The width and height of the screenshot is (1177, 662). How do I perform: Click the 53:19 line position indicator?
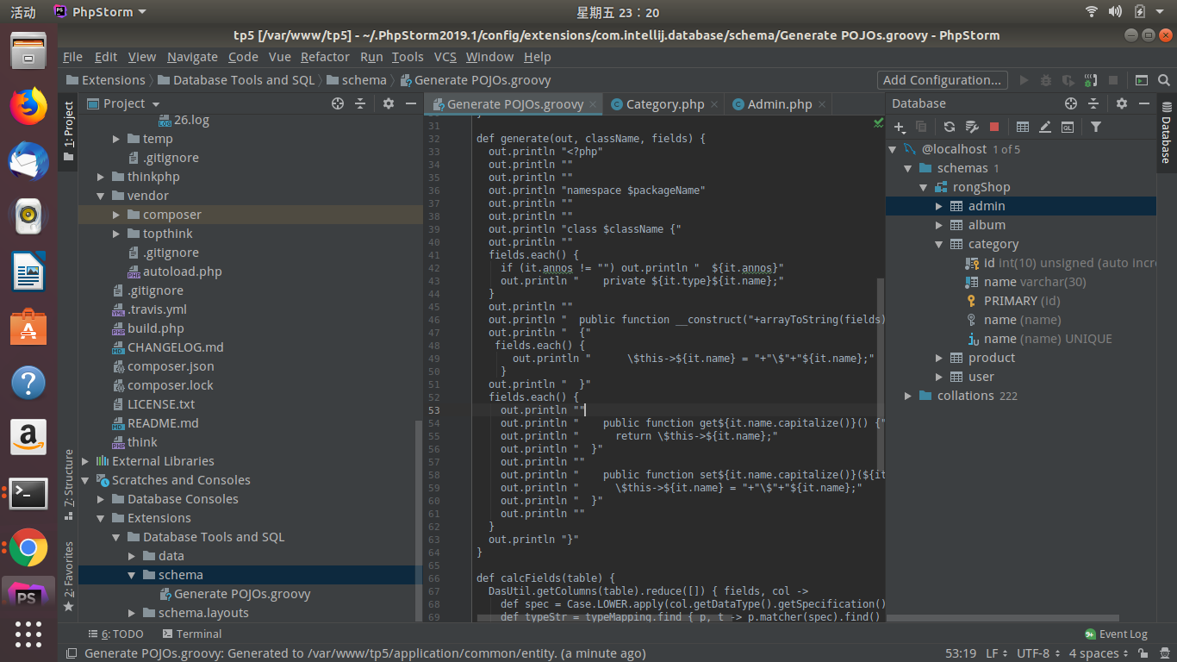point(961,653)
